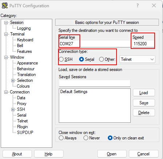
Task: Open the Telnet protocol dropdown
Action: 137,59
